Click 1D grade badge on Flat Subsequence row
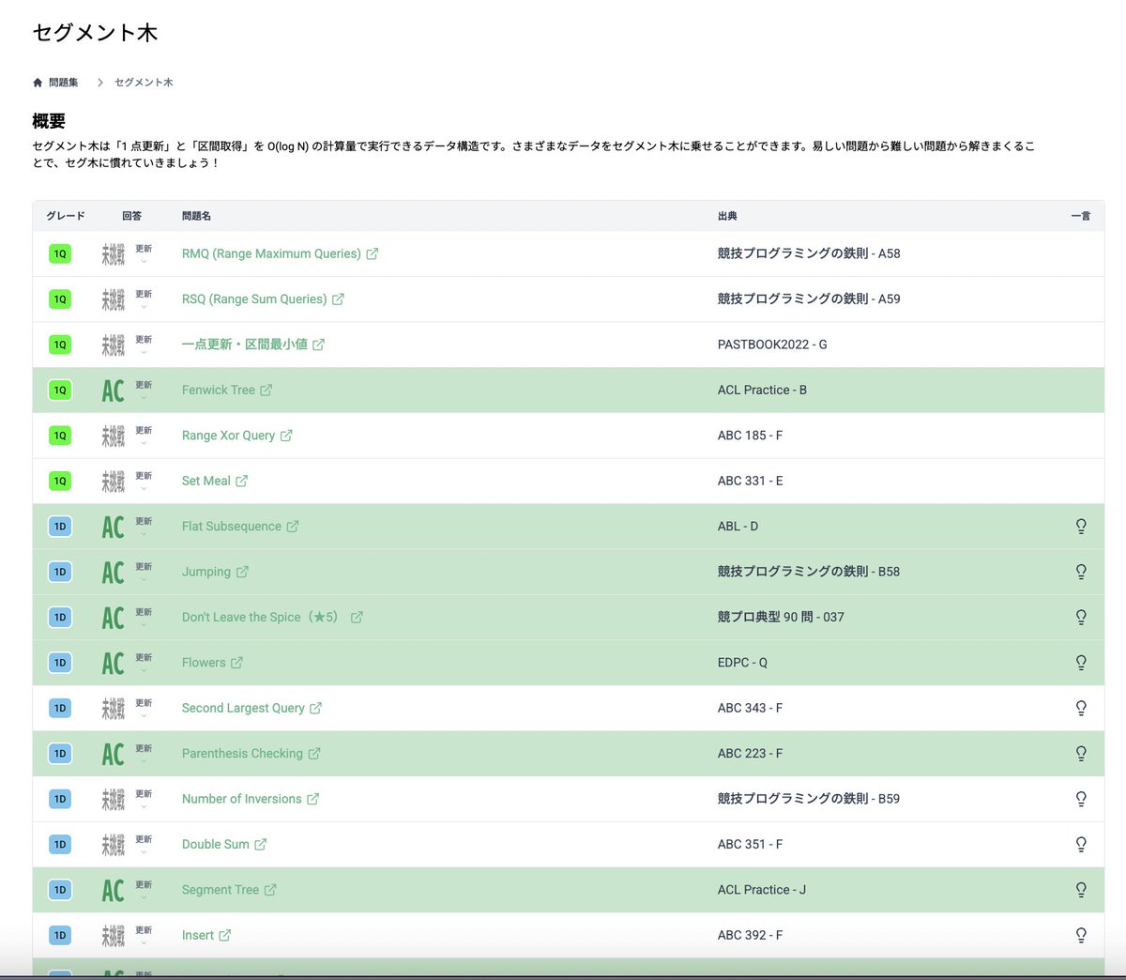Image resolution: width=1126 pixels, height=980 pixels. (60, 527)
